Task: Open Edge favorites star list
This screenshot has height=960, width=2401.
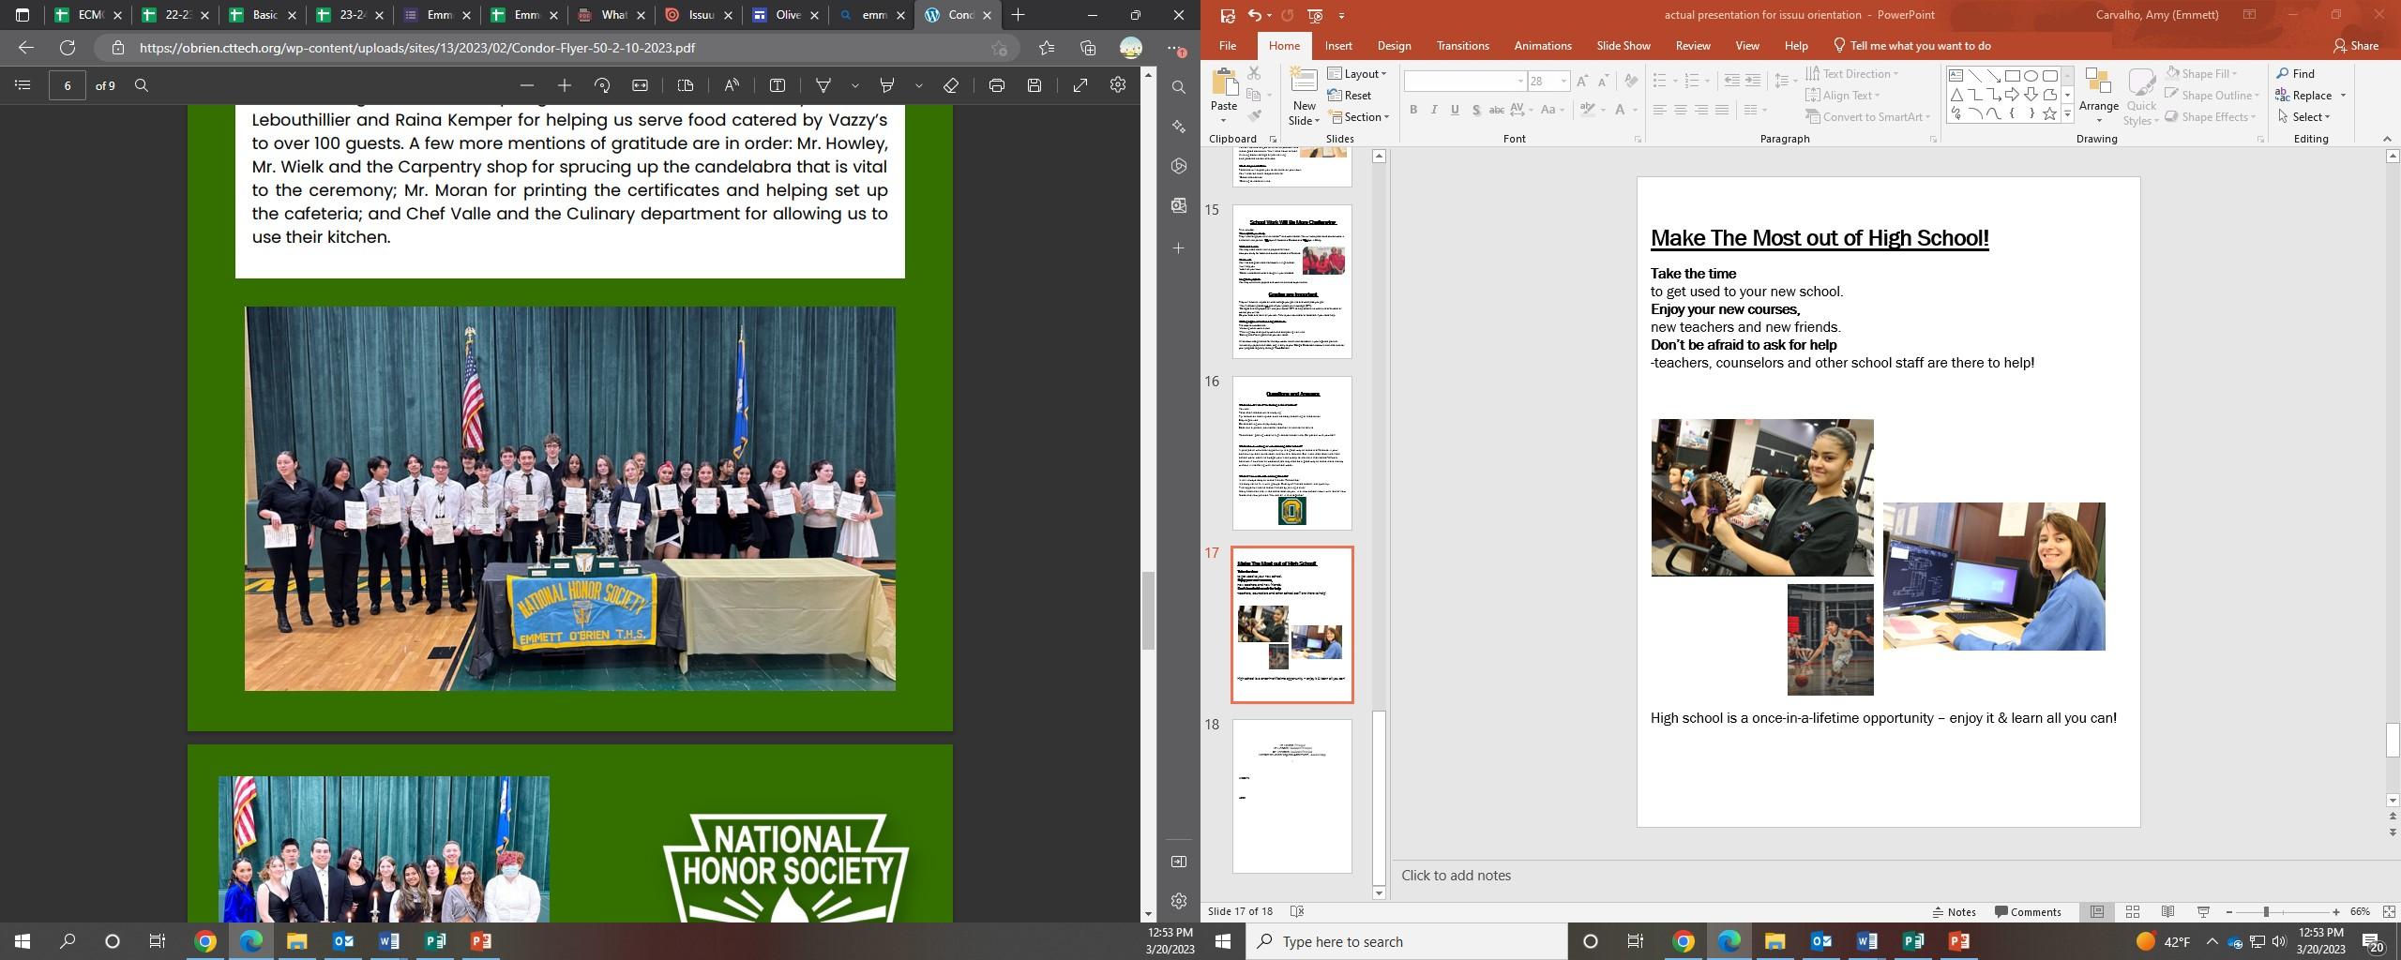Action: coord(1047,48)
